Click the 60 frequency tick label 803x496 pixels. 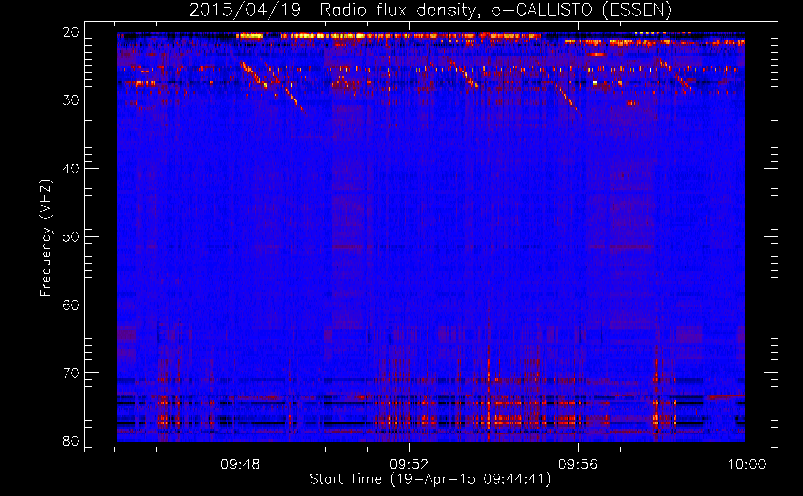click(x=71, y=305)
